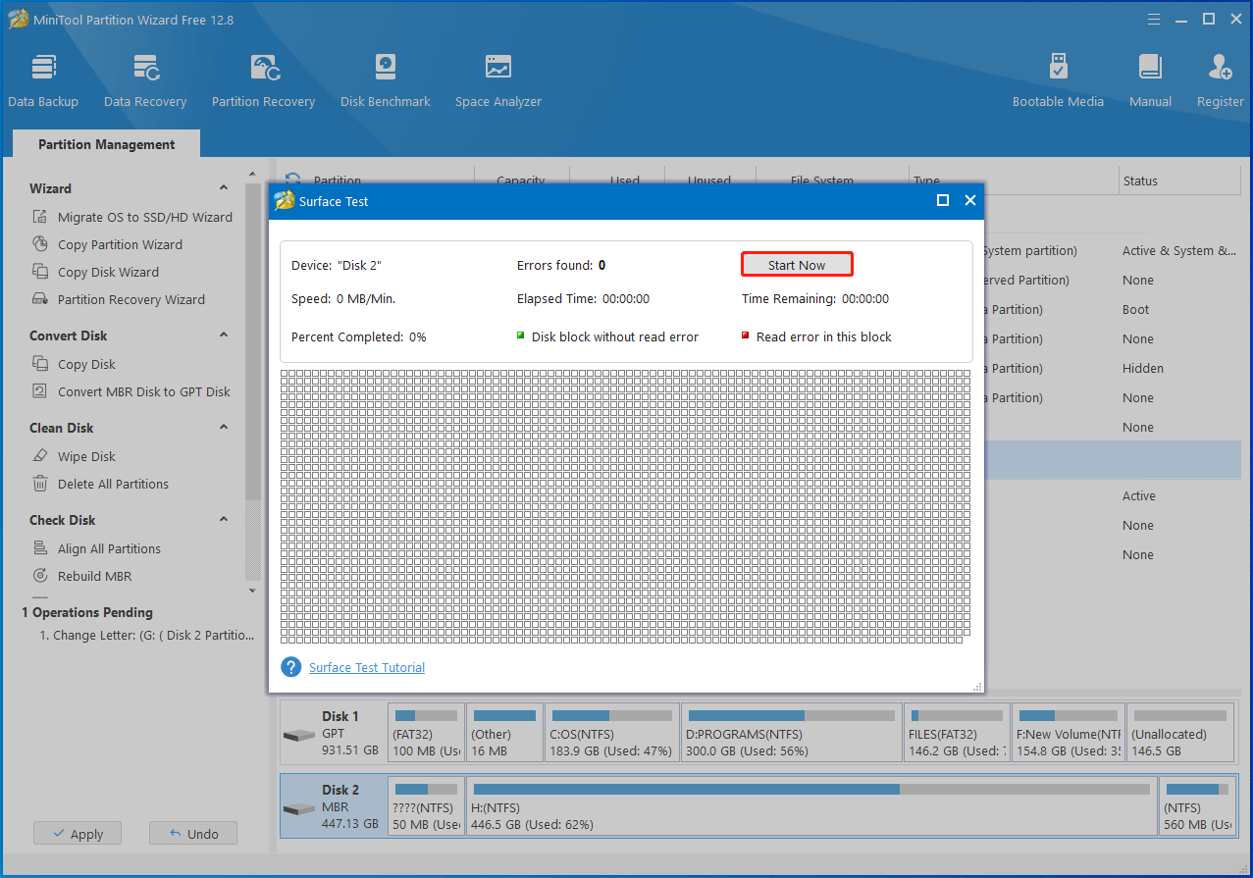Undo the pending operation
The image size is (1253, 878).
(193, 834)
